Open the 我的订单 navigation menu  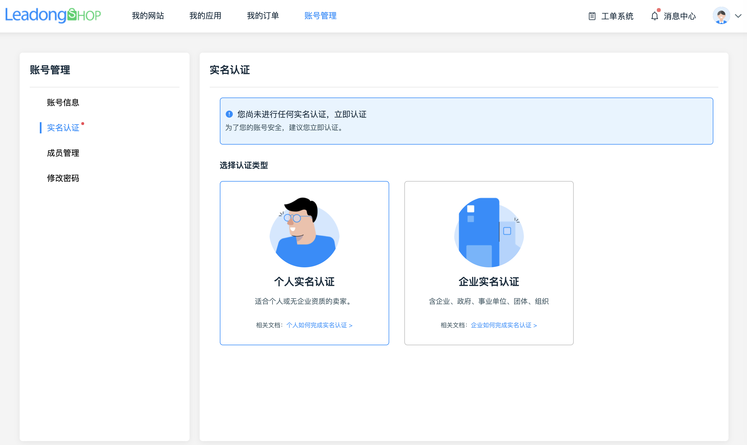click(263, 16)
